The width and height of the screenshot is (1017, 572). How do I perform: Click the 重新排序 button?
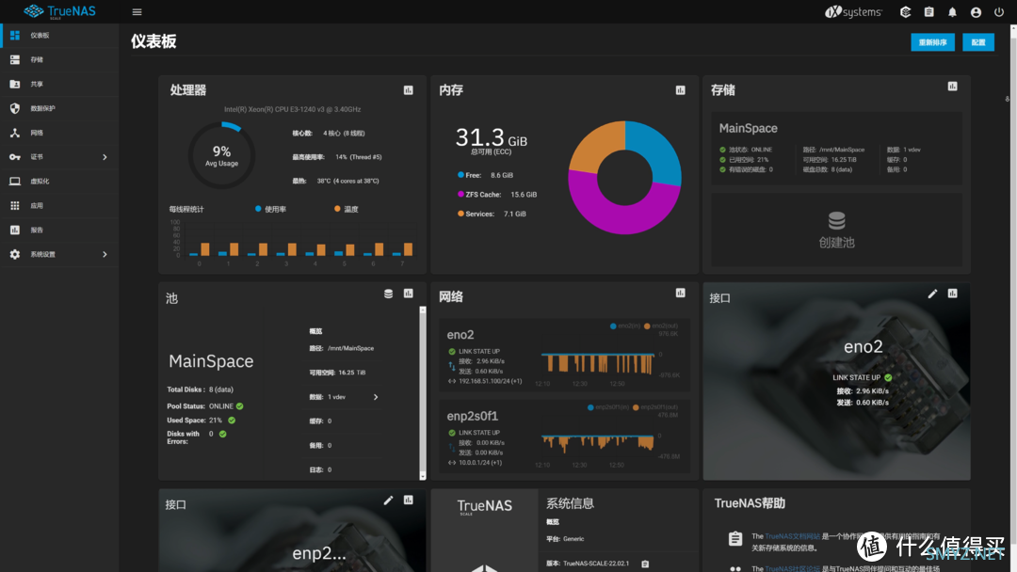click(x=932, y=42)
